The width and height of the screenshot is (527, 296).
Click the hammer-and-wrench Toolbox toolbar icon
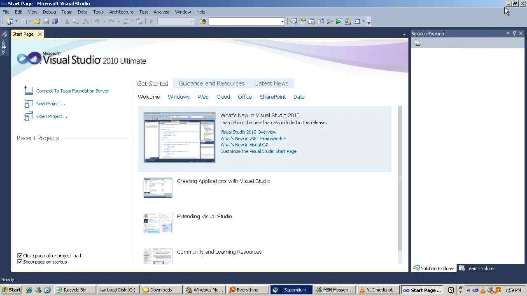[x=330, y=21]
